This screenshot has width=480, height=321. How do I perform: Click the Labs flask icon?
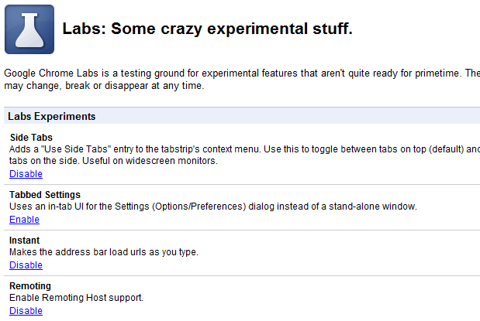tap(29, 29)
